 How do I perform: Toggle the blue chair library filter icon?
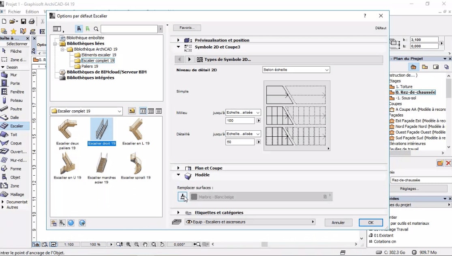point(79,29)
